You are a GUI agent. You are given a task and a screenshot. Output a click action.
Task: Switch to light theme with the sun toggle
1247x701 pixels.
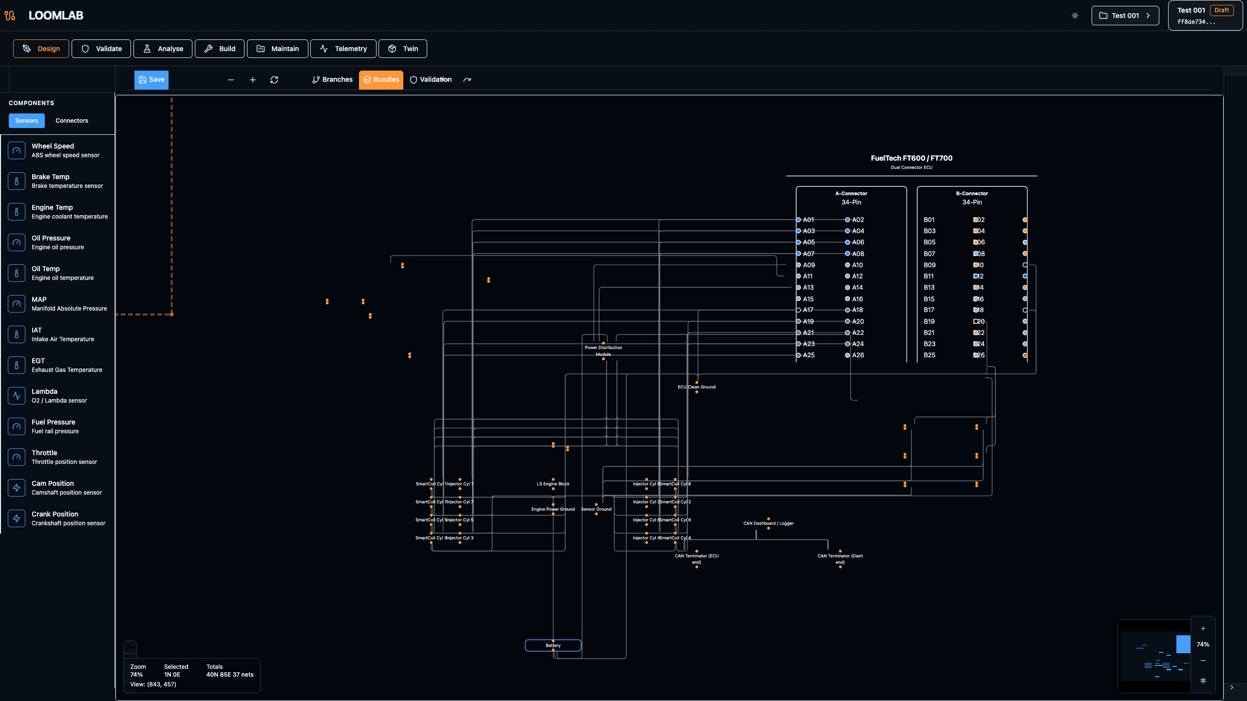[1075, 15]
